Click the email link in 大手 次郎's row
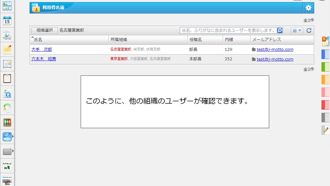 click(275, 50)
